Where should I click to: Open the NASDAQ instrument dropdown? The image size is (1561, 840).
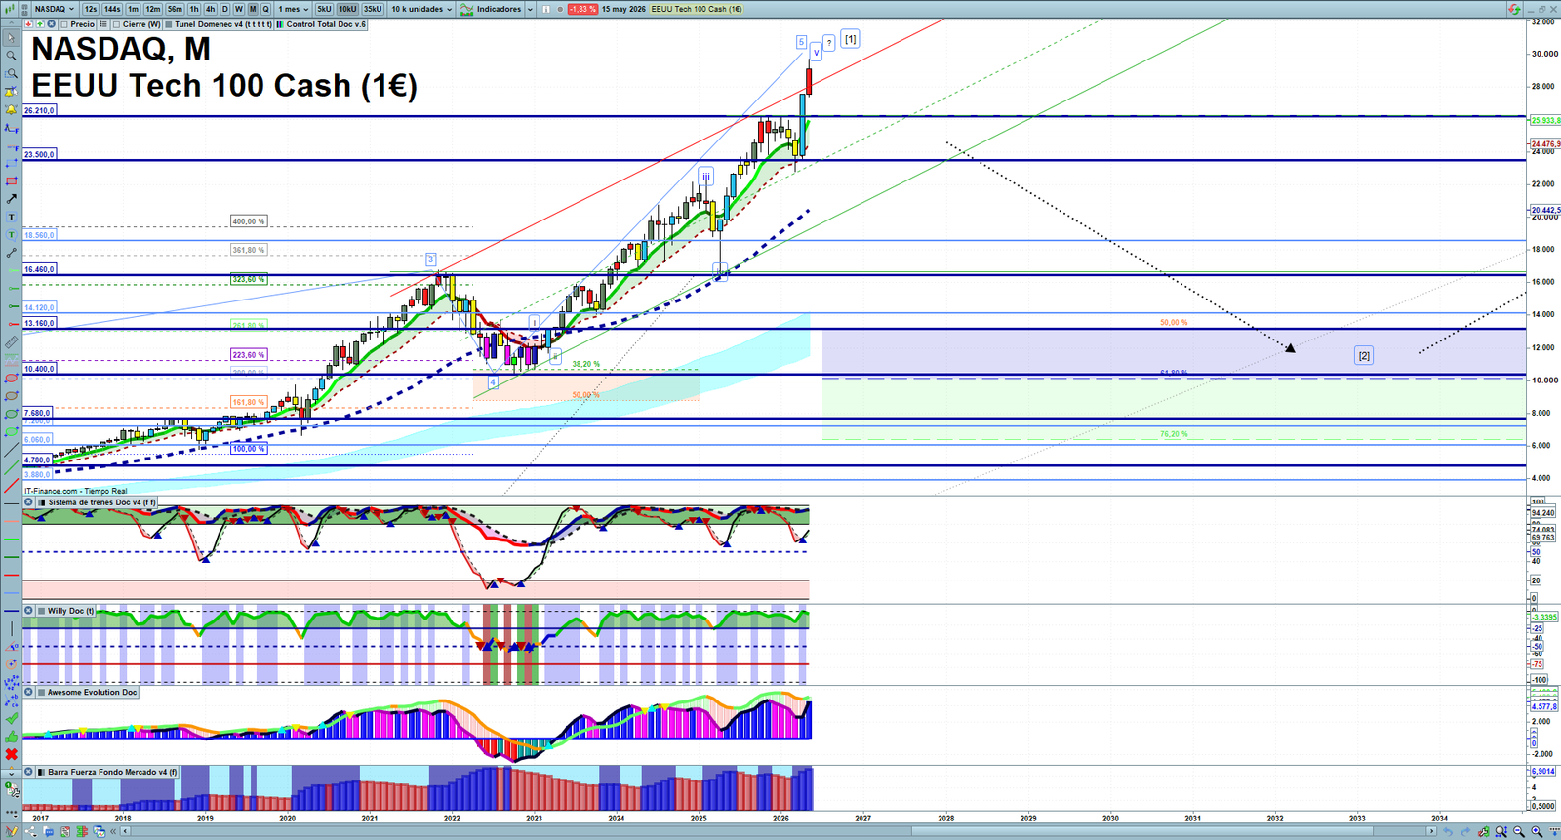[55, 9]
